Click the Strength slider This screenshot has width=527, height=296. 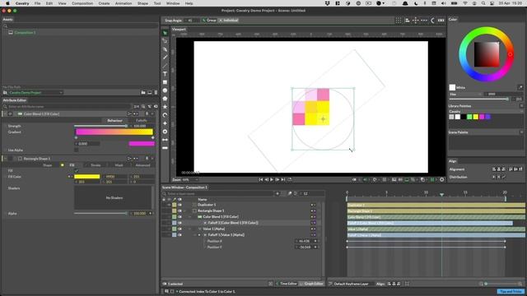pyautogui.click(x=100, y=126)
